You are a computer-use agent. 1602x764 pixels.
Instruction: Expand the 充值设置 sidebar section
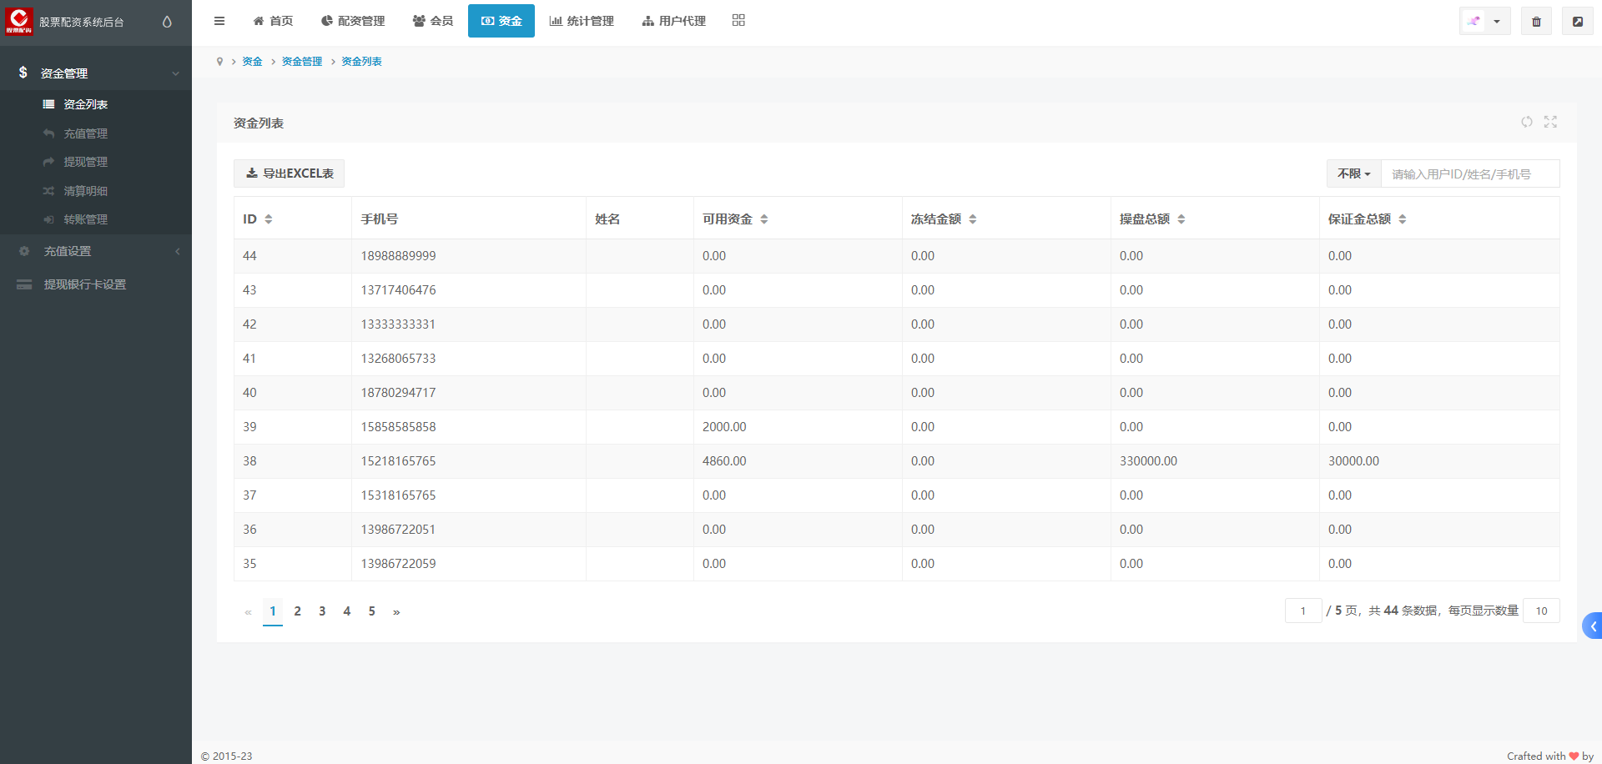click(96, 251)
